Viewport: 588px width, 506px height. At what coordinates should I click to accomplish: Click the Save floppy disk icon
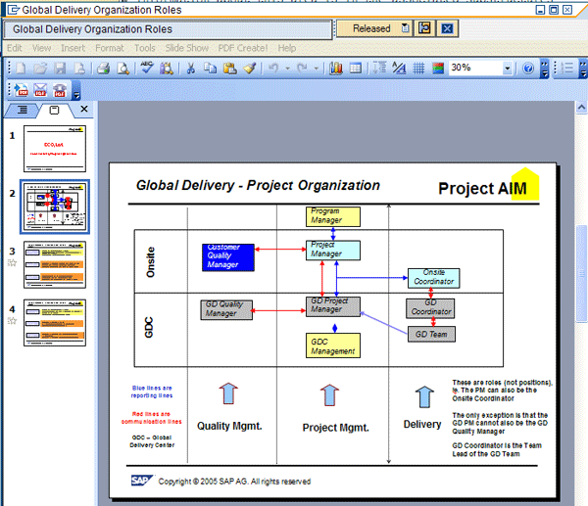pyautogui.click(x=60, y=69)
